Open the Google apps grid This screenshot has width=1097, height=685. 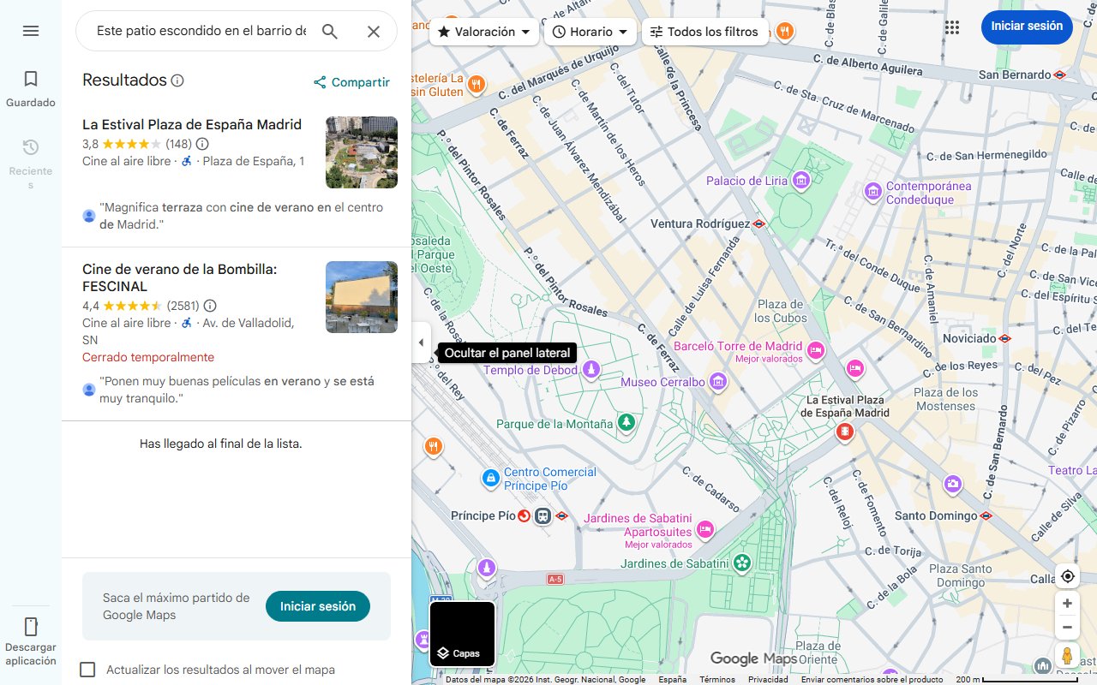tap(952, 27)
